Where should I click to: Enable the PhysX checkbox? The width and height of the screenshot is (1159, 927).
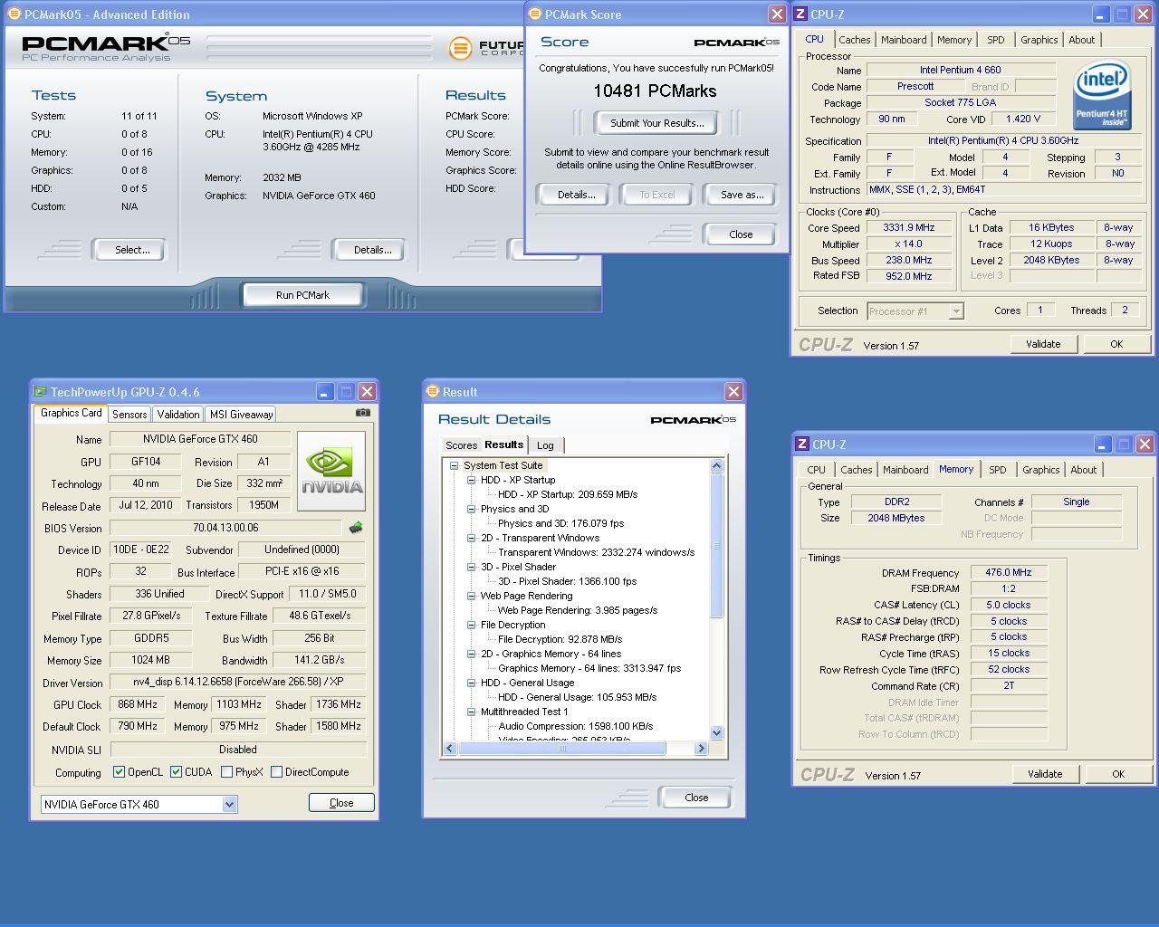point(226,772)
